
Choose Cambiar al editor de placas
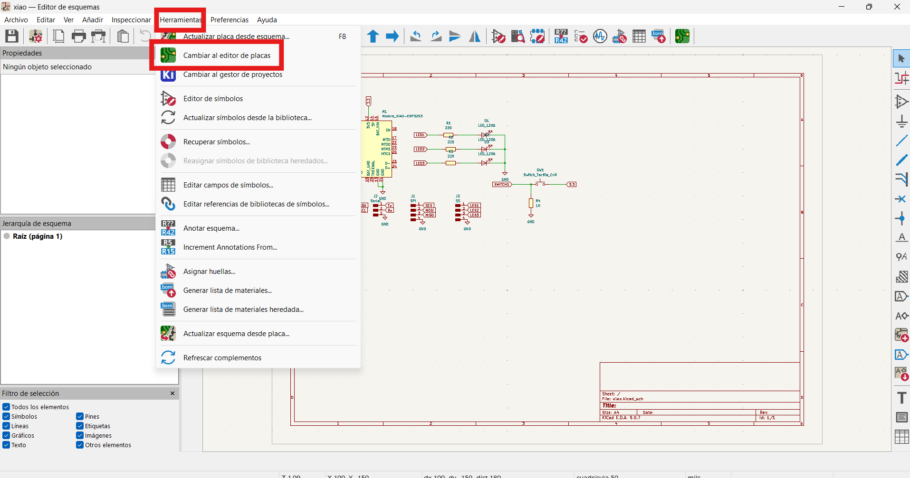click(259, 56)
